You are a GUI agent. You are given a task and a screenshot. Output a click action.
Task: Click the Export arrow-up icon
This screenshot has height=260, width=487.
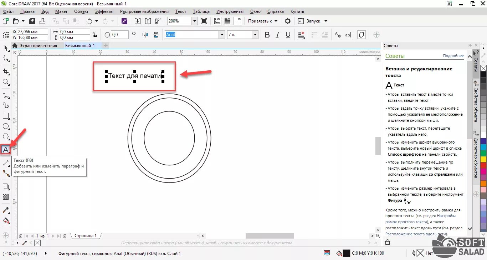pos(148,21)
